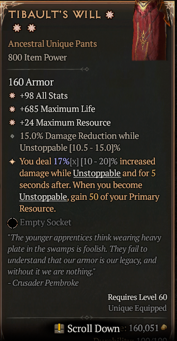Click the Scroll Down mouse icon
177x341 pixels.
59,328
